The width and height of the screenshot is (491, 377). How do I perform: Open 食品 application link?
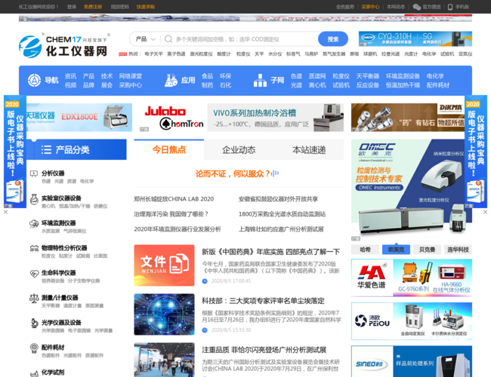pyautogui.click(x=207, y=76)
